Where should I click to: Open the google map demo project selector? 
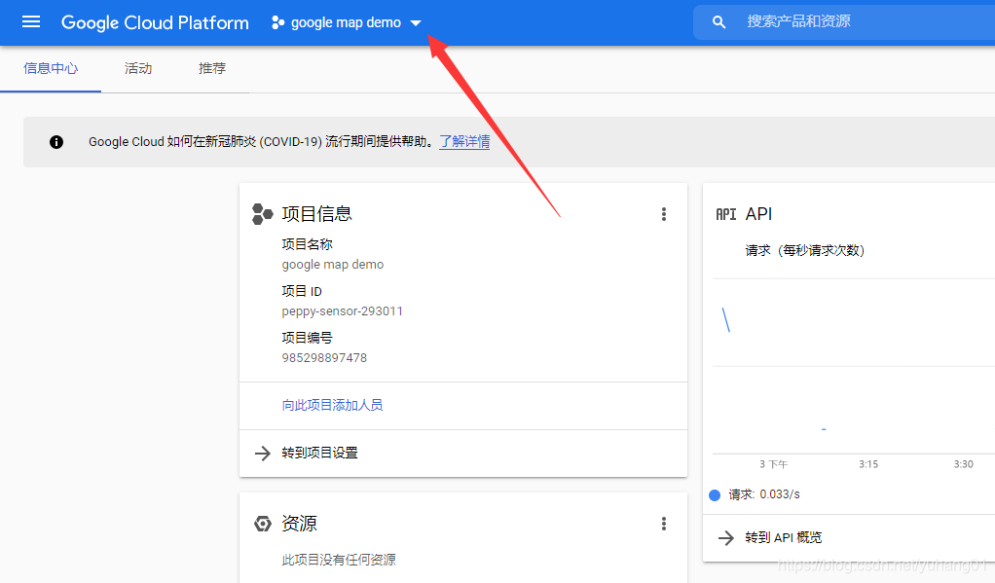pyautogui.click(x=347, y=22)
